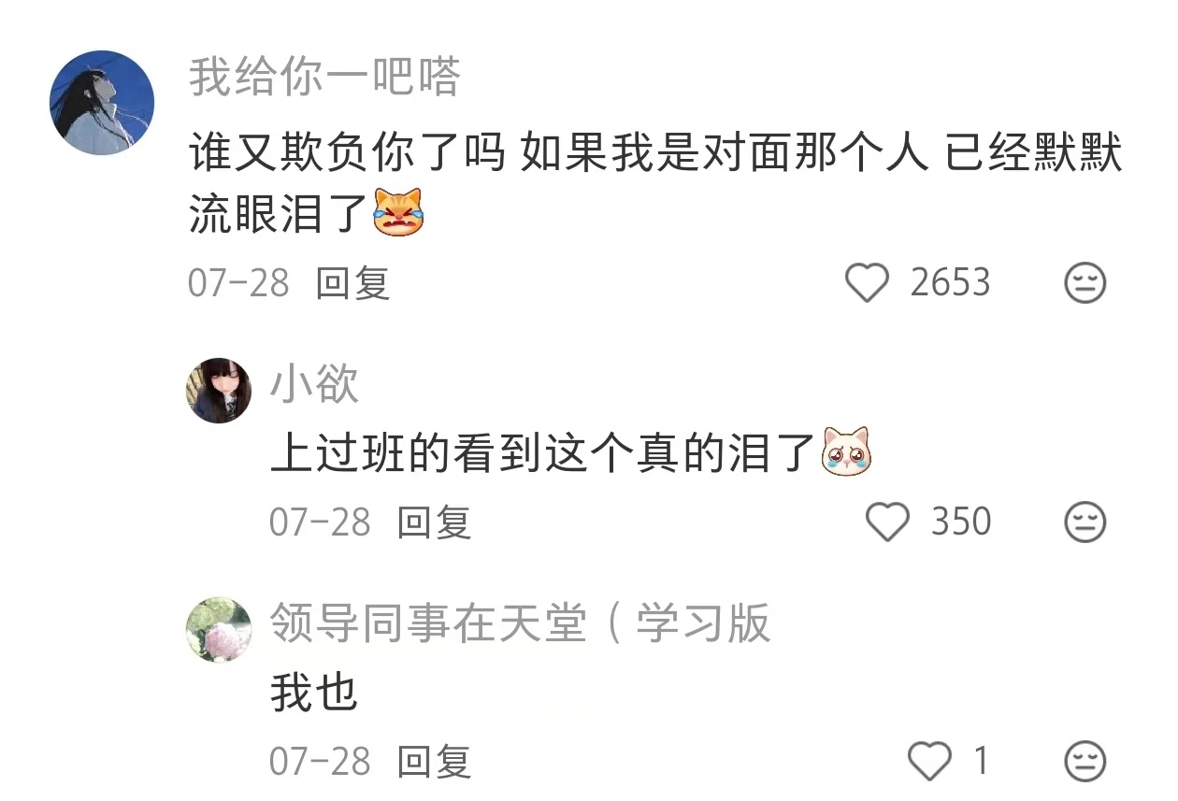The height and width of the screenshot is (801, 1178).
Task: Like the comment with 2653 likes
Action: click(867, 282)
